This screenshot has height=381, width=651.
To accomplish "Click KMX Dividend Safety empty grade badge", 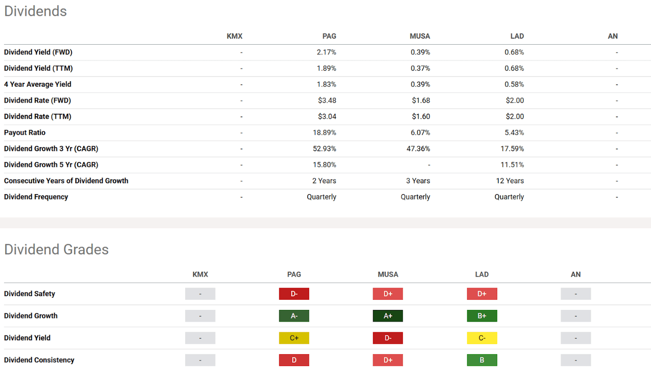I will (x=200, y=294).
